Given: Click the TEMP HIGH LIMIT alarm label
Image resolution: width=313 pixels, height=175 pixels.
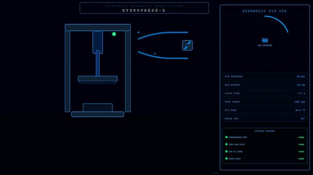Looking at the screenshot, I should coord(237,144).
